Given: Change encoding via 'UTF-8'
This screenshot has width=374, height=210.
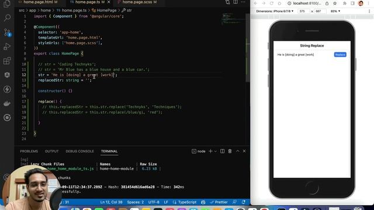Looking at the screenshot, I should pyautogui.click(x=154, y=202).
